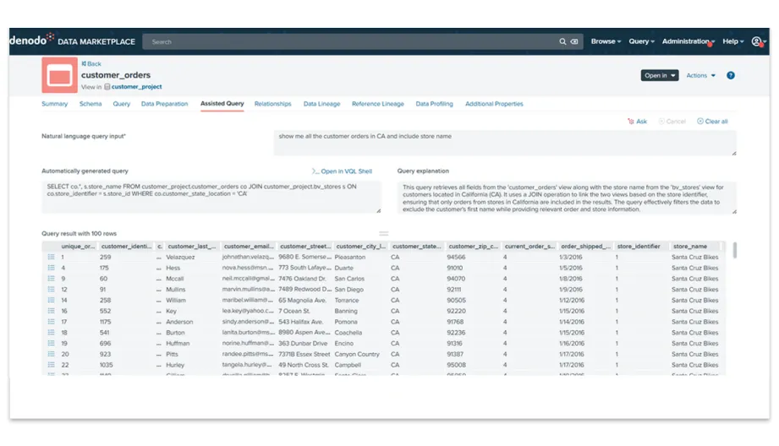Switch to the Schema tab
779x446 pixels.
pos(91,104)
